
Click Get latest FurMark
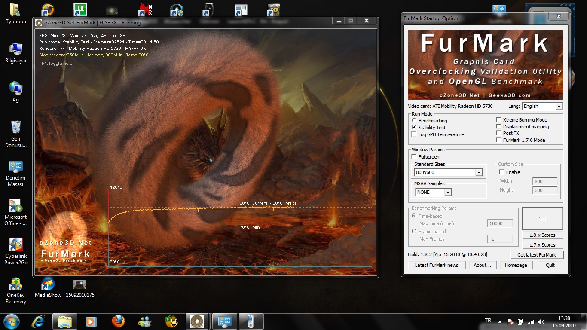(536, 255)
